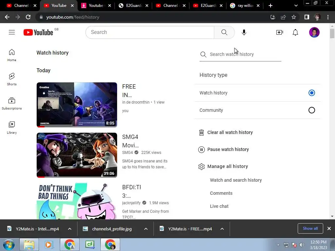Click the browser back arrow
This screenshot has width=335, height=251.
(x=7, y=17)
